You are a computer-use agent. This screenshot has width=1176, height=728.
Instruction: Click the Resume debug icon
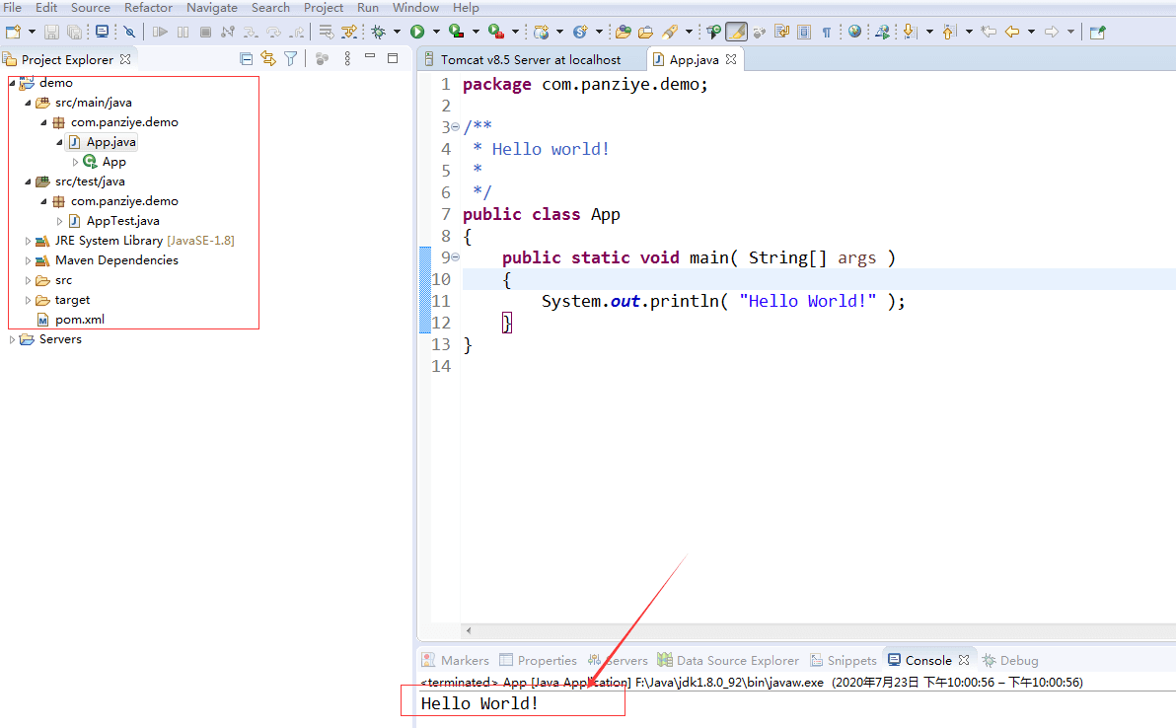click(160, 32)
